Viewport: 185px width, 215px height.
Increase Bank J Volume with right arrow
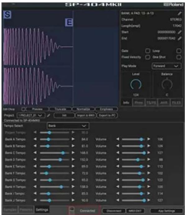(x=149, y=200)
